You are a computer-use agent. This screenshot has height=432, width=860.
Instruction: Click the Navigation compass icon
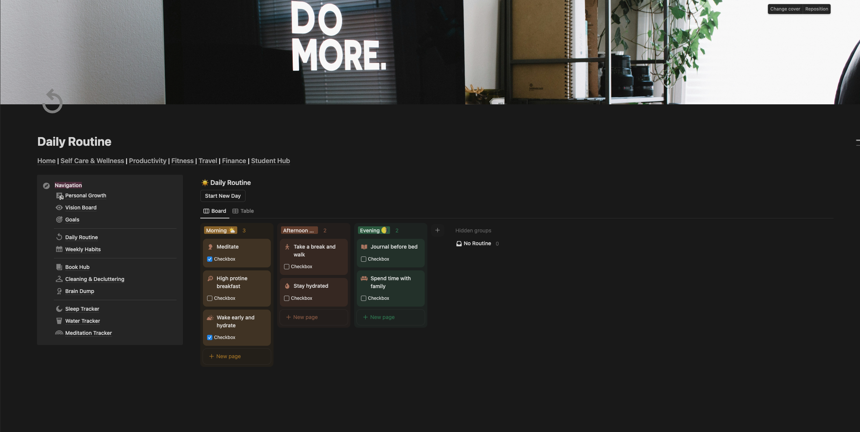tap(46, 186)
